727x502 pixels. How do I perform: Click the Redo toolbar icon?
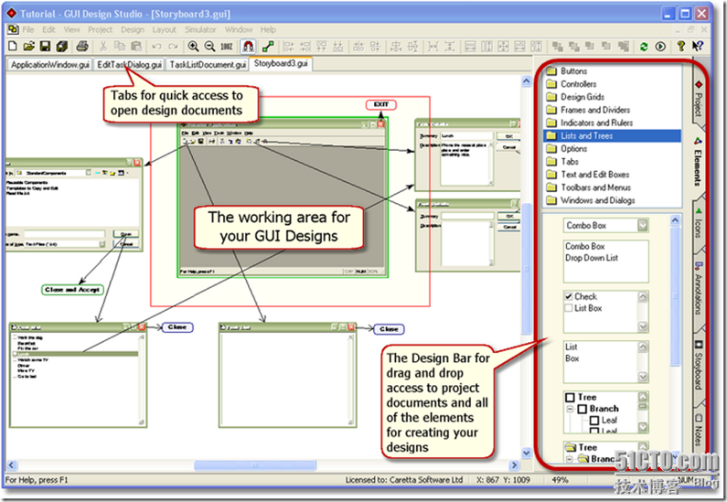[173, 46]
